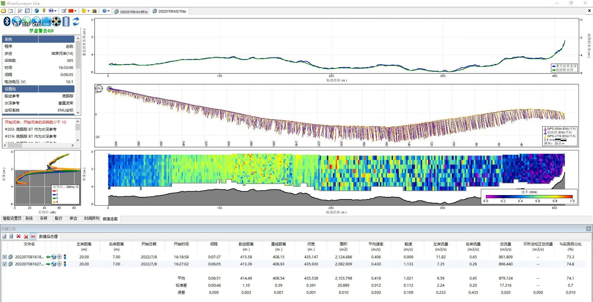The width and height of the screenshot is (593, 302).
Task: Click the blue refresh arrows icon
Action: [76, 21]
